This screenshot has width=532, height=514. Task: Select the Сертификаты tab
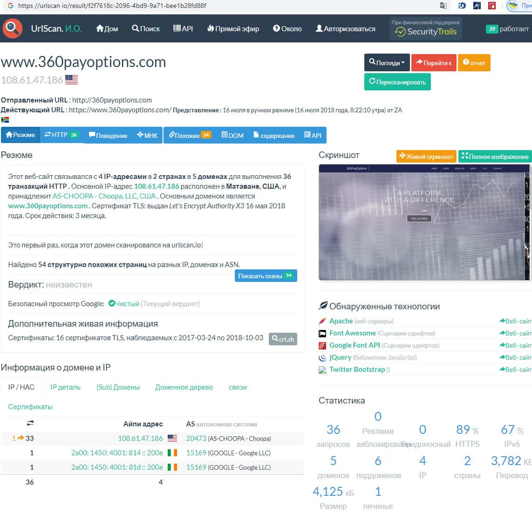[x=31, y=406]
